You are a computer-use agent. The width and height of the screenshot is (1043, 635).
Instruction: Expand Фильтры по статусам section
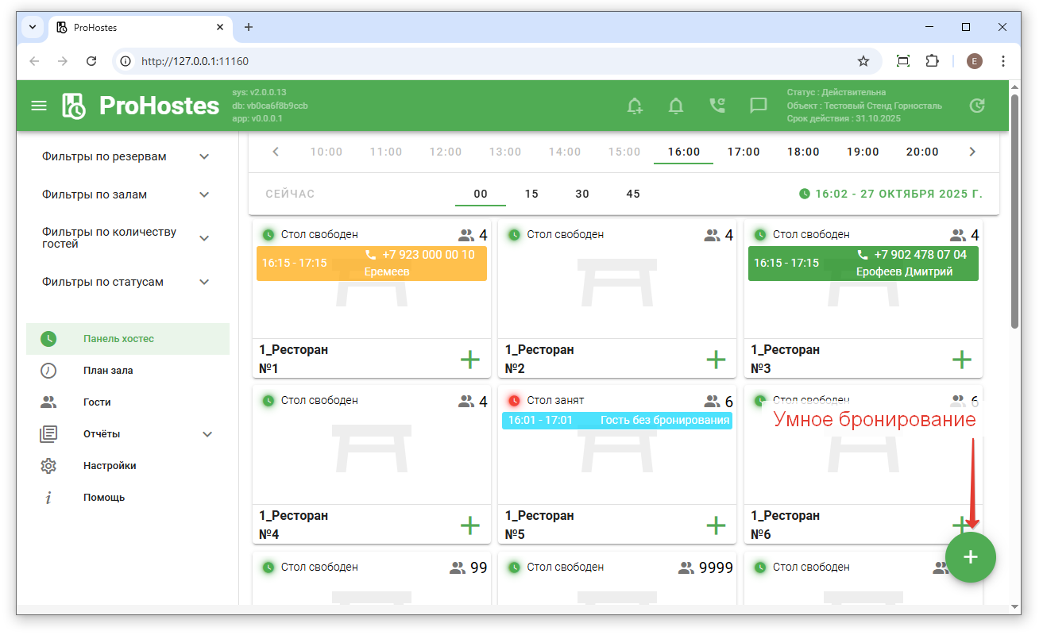coord(204,283)
